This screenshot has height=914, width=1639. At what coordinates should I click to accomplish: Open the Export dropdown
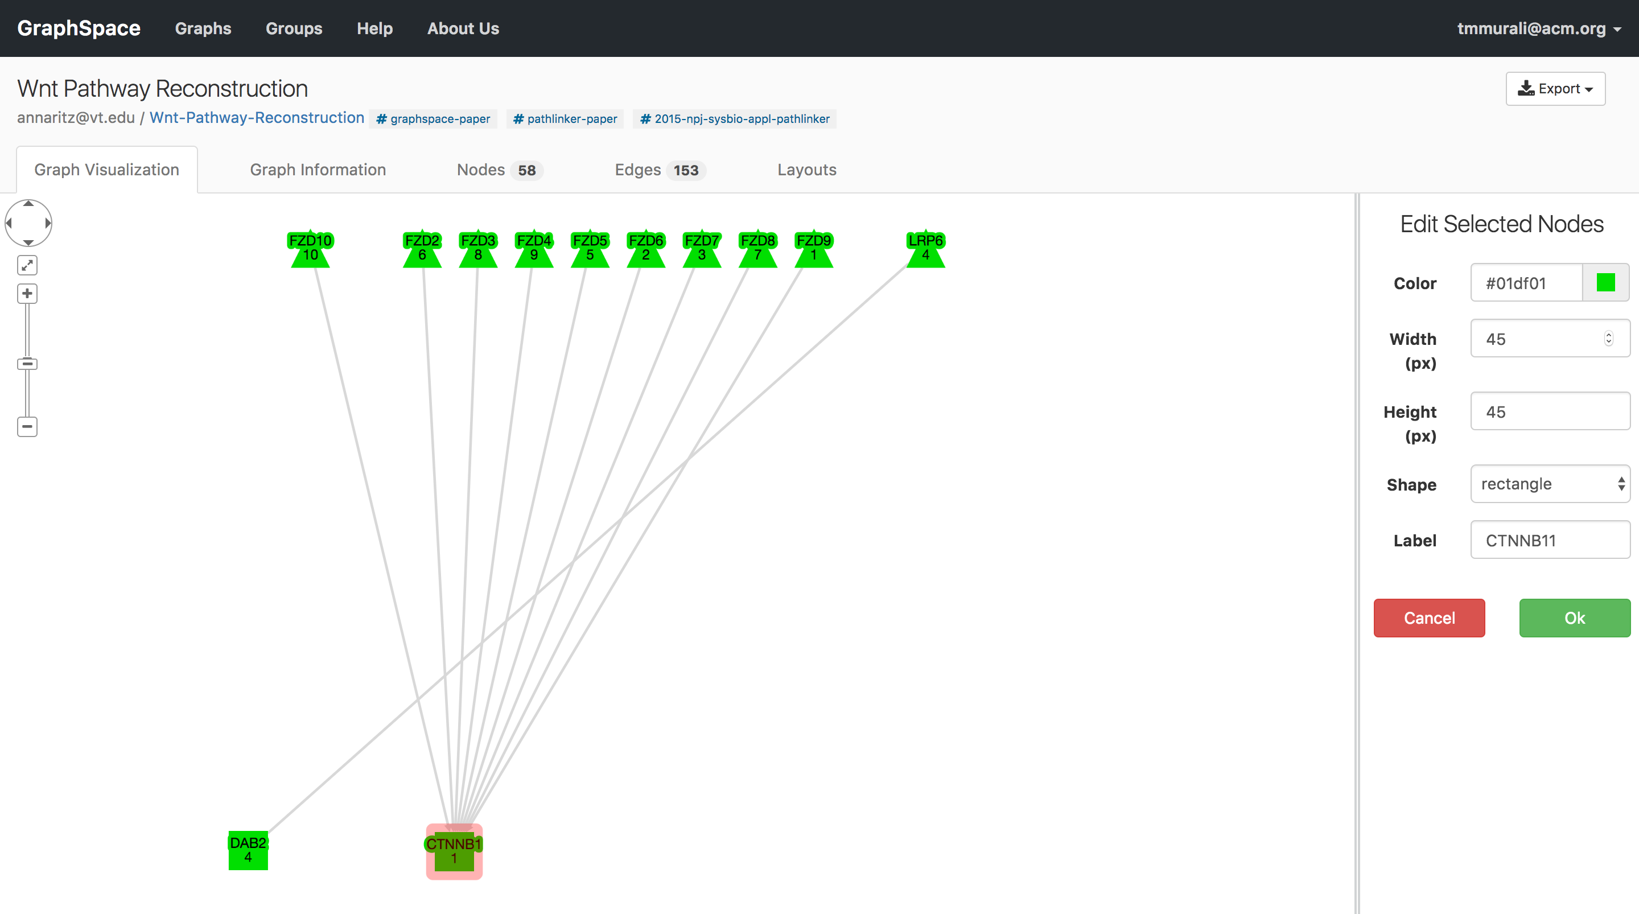1555,88
